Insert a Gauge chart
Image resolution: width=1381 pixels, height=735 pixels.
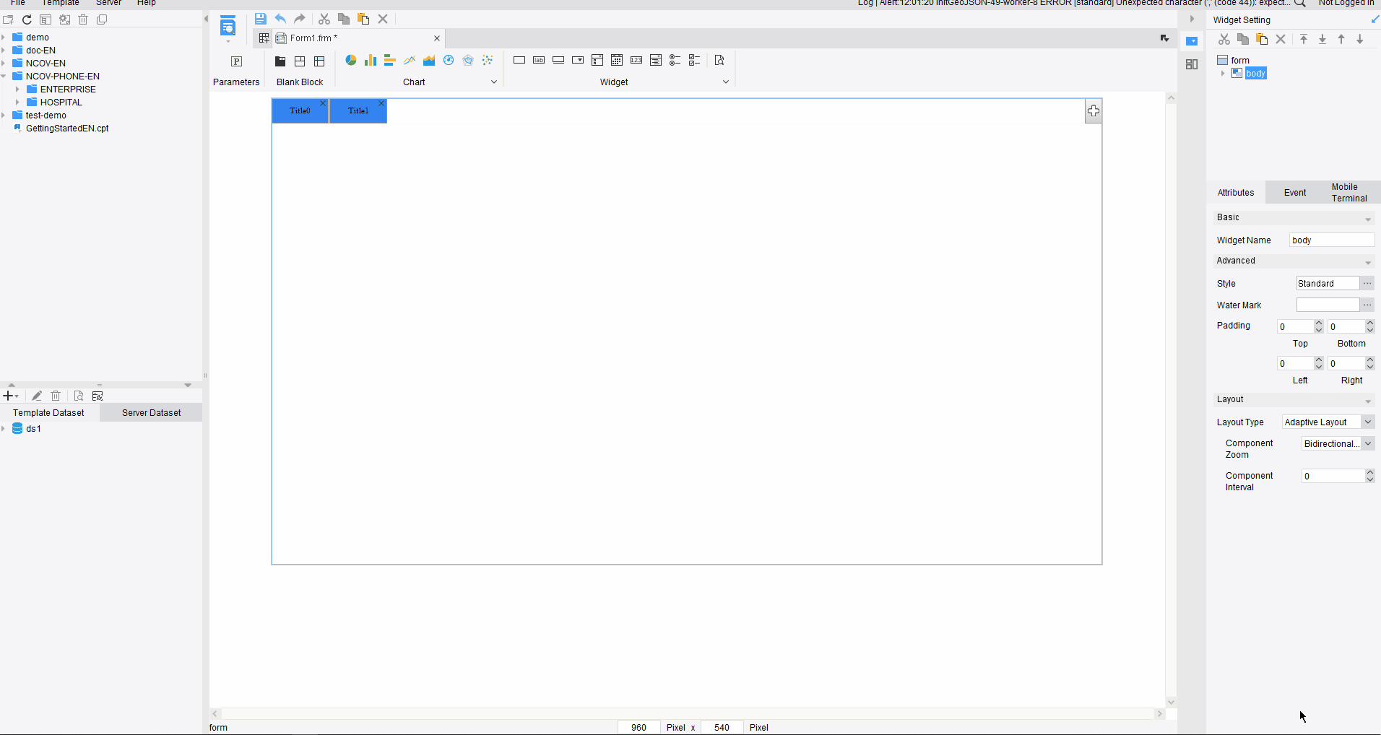449,60
